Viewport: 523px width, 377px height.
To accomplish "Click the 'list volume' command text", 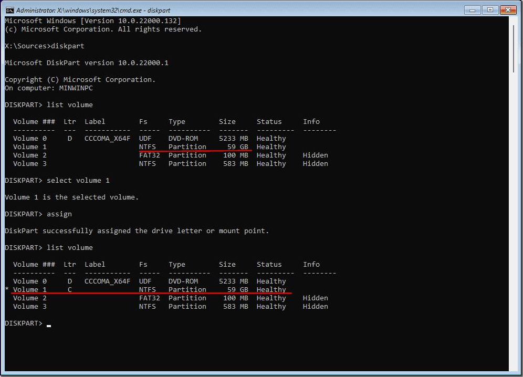I will click(69, 104).
